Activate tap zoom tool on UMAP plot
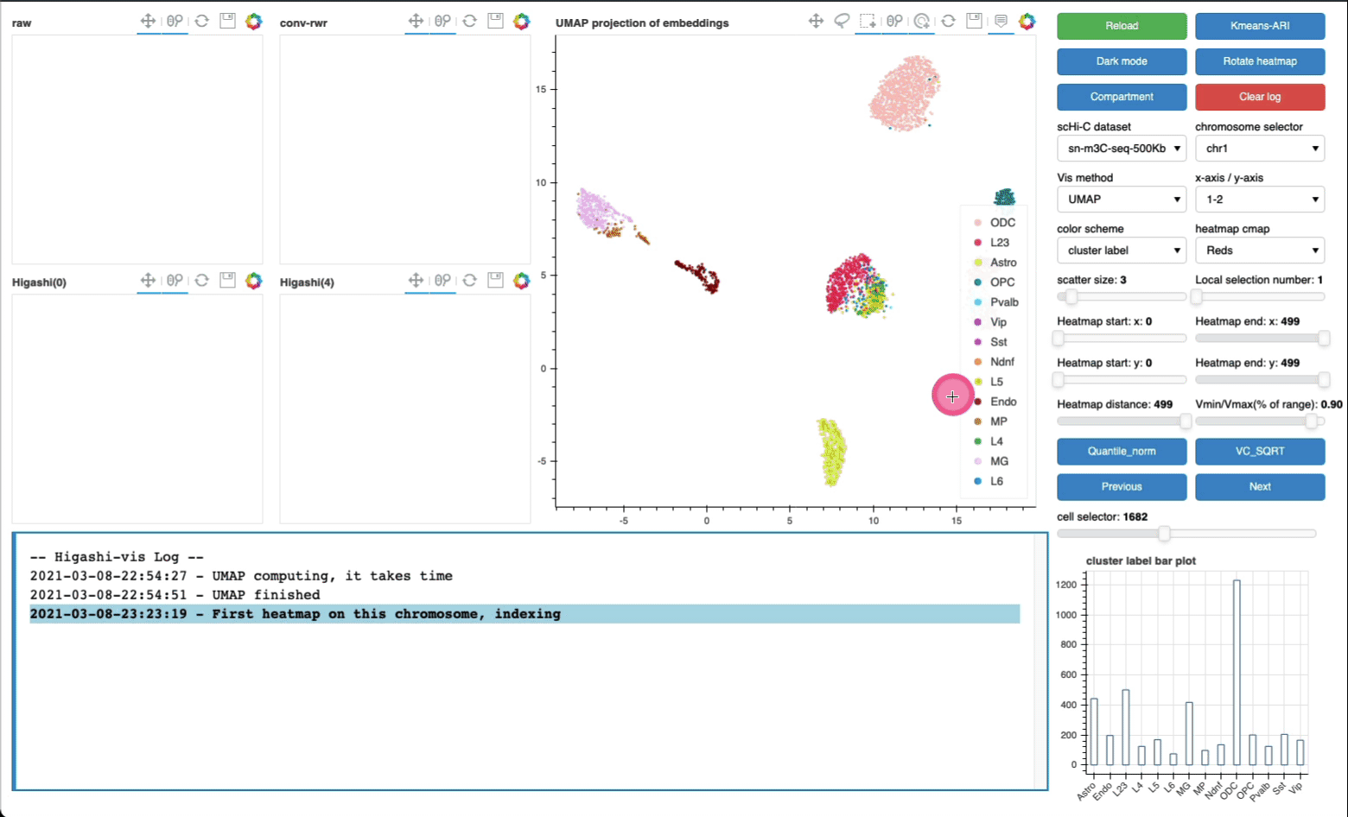Image resolution: width=1348 pixels, height=817 pixels. [921, 21]
